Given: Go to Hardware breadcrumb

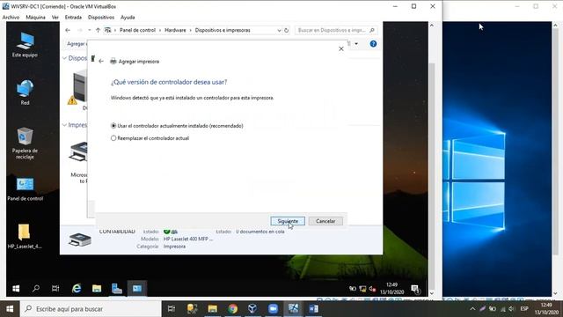Looking at the screenshot, I should point(175,31).
